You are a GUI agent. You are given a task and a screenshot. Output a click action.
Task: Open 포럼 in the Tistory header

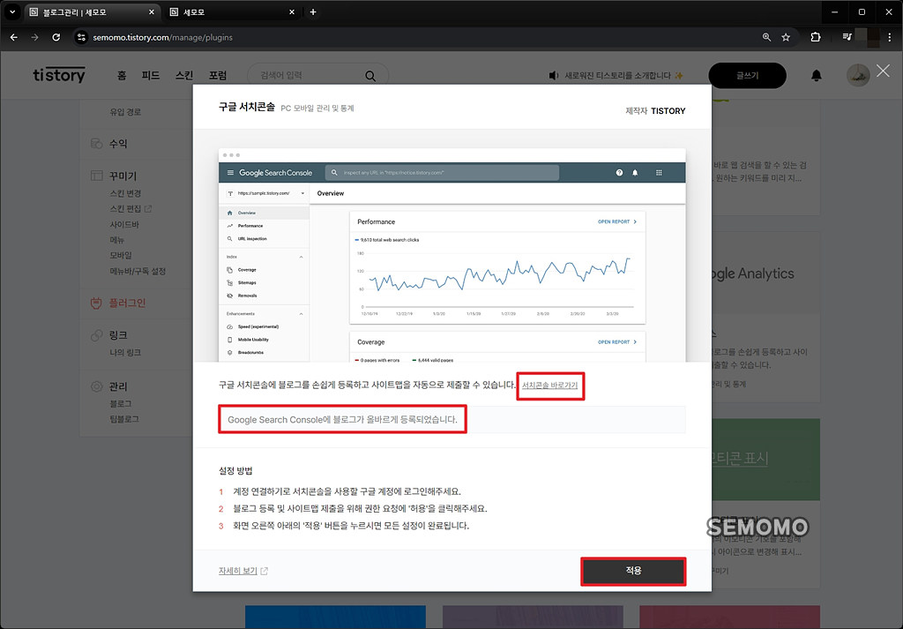pyautogui.click(x=218, y=76)
